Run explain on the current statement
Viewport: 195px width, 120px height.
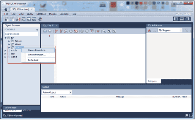pos(66,31)
